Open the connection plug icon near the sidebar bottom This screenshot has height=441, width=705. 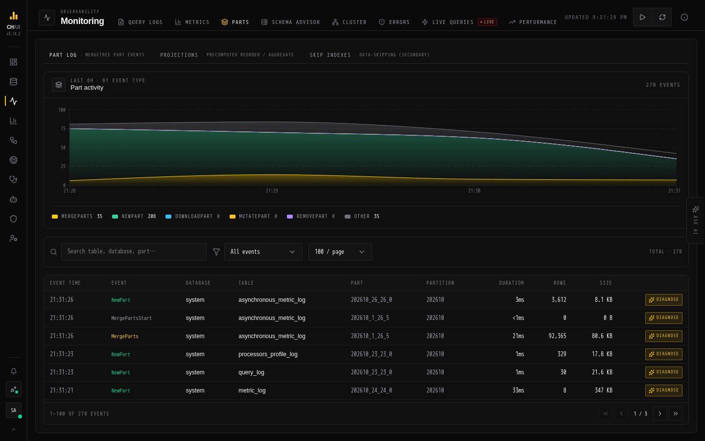(x=13, y=390)
